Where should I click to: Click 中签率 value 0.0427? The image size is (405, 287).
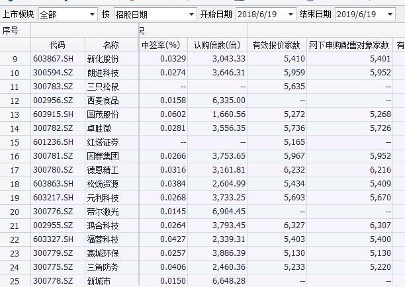173,239
